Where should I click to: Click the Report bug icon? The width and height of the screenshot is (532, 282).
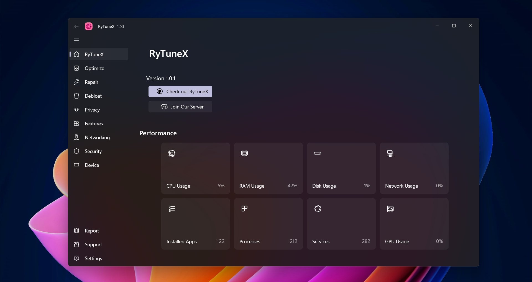pos(76,231)
